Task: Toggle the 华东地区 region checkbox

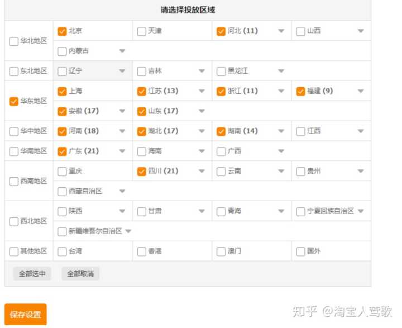Action: (14, 102)
